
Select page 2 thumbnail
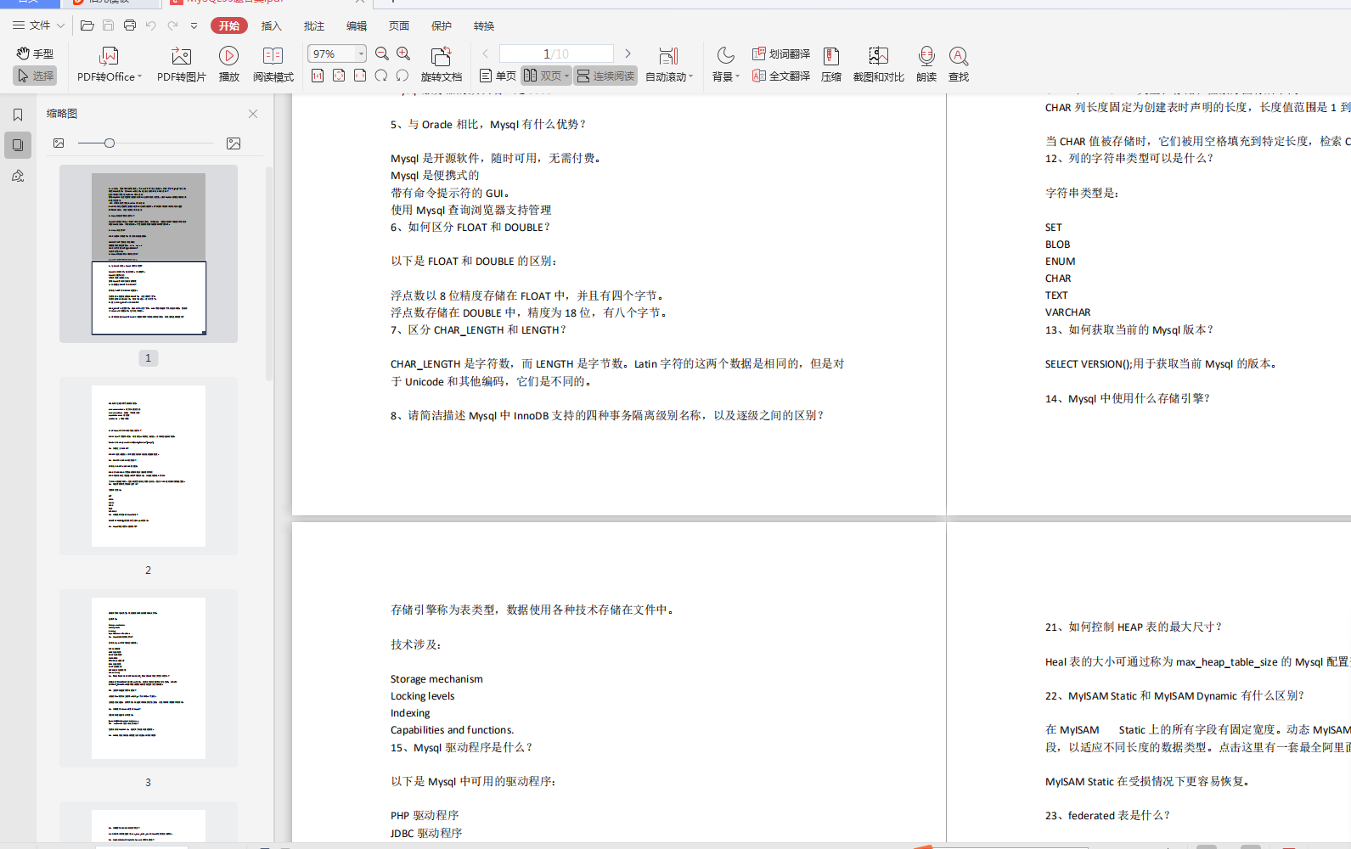coord(149,466)
